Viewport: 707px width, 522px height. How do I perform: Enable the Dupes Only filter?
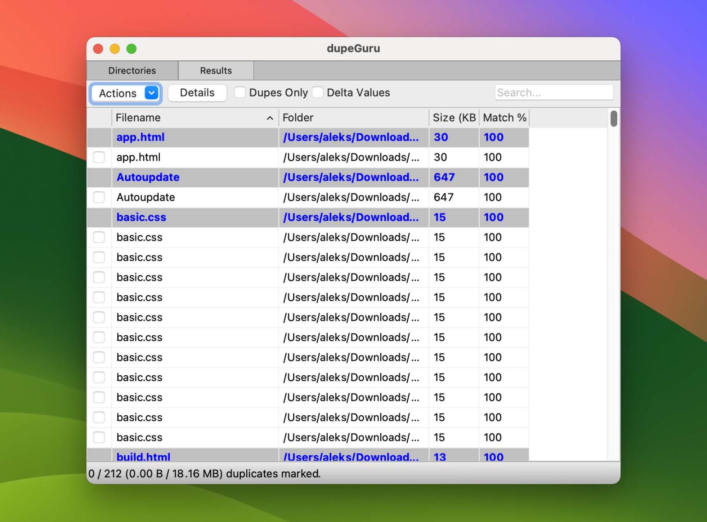point(240,92)
